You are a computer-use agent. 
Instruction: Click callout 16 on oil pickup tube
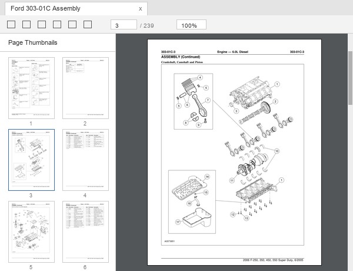(x=189, y=203)
